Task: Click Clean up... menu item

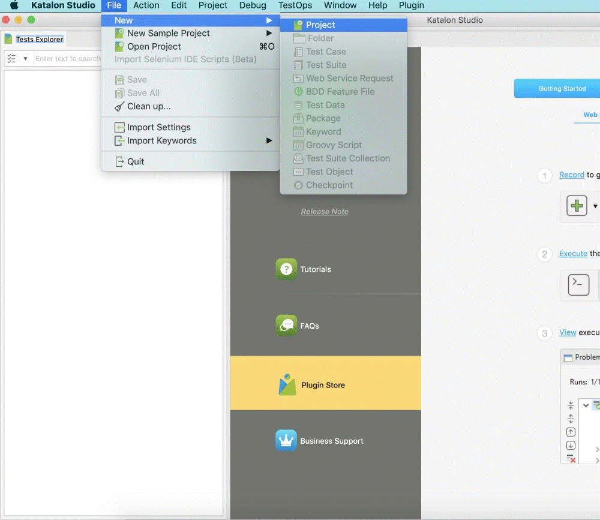Action: pyautogui.click(x=191, y=106)
